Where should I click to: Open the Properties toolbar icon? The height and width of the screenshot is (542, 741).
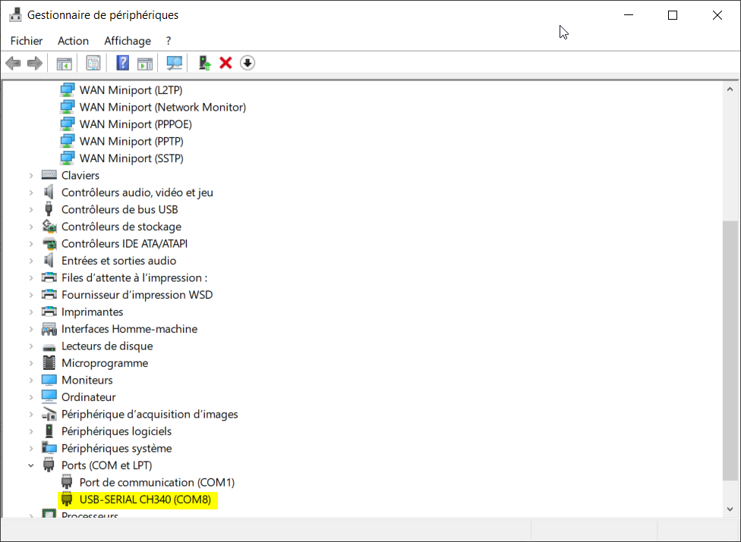click(x=93, y=63)
